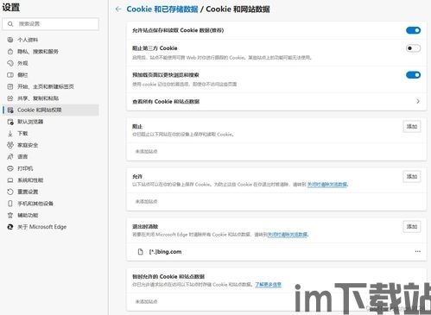431x315 pixels.
Task: Select Cookie 和网站权限 in the sidebar
Action: pos(51,110)
